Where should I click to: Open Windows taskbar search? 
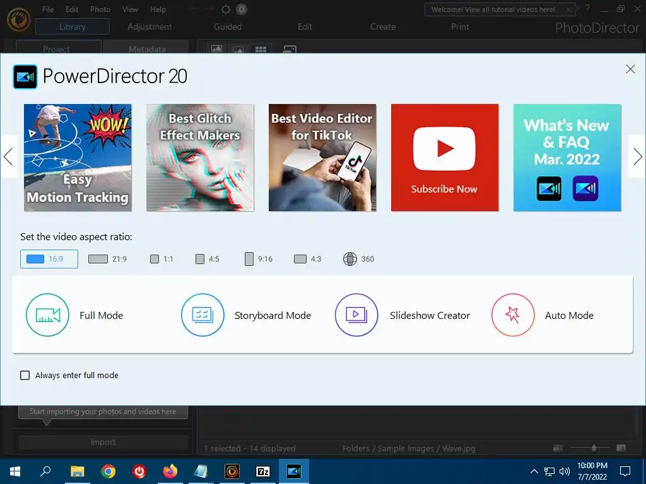click(45, 471)
